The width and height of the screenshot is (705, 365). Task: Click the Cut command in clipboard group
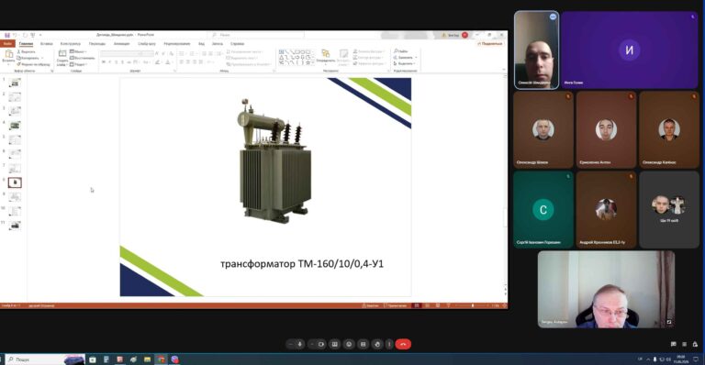point(26,51)
